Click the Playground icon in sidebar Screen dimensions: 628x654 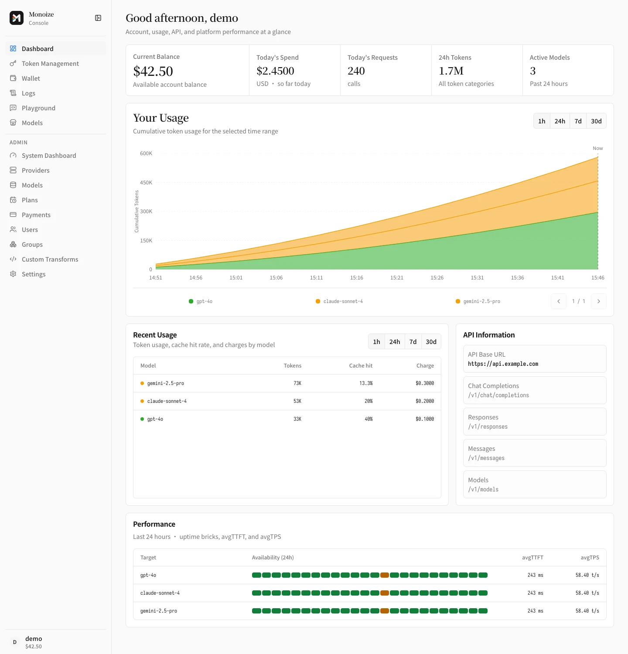pos(13,108)
